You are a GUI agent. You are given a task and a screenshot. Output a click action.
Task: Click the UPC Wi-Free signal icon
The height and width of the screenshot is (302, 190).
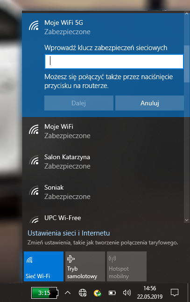34,220
